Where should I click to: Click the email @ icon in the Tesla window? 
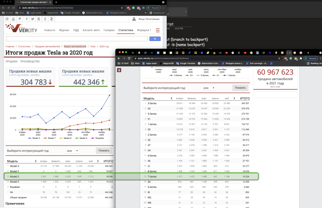click(x=7, y=19)
